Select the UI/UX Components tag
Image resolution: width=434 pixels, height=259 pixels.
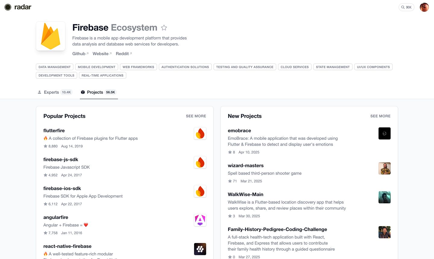pos(373,67)
